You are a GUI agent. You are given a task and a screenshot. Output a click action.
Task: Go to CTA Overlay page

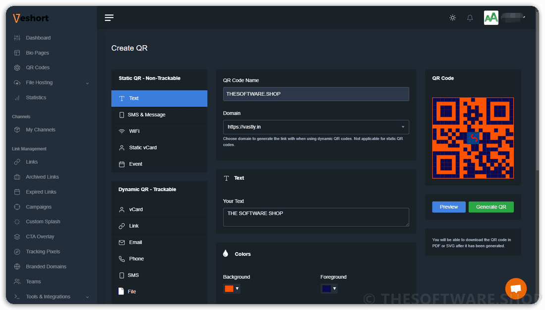coord(40,237)
